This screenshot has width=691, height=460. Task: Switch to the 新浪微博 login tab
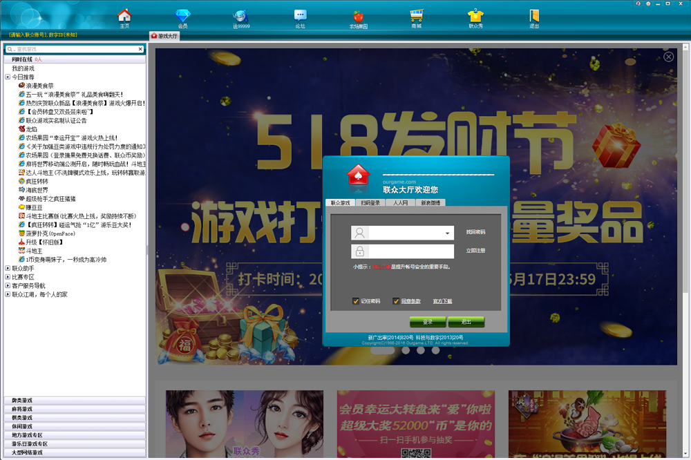click(429, 203)
